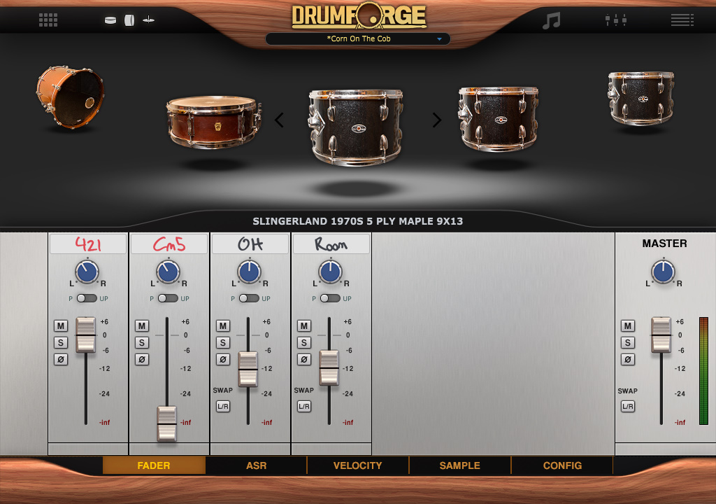
Task: Select the snare drum icon in top bar
Action: pyautogui.click(x=110, y=20)
